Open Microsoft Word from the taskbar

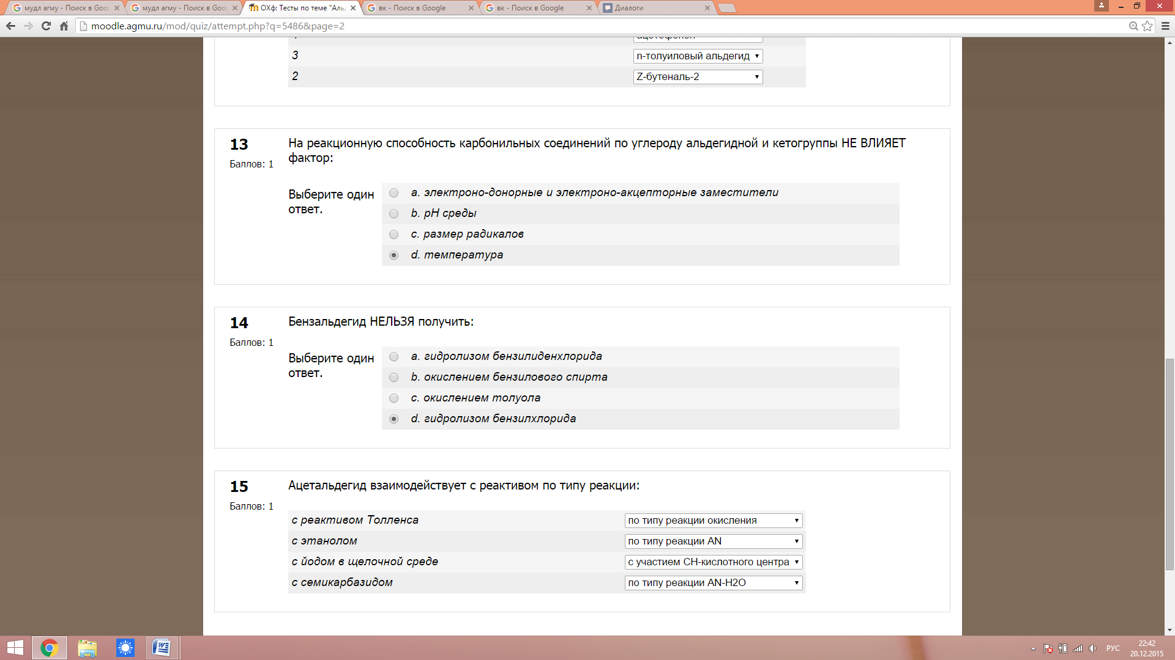pyautogui.click(x=162, y=648)
